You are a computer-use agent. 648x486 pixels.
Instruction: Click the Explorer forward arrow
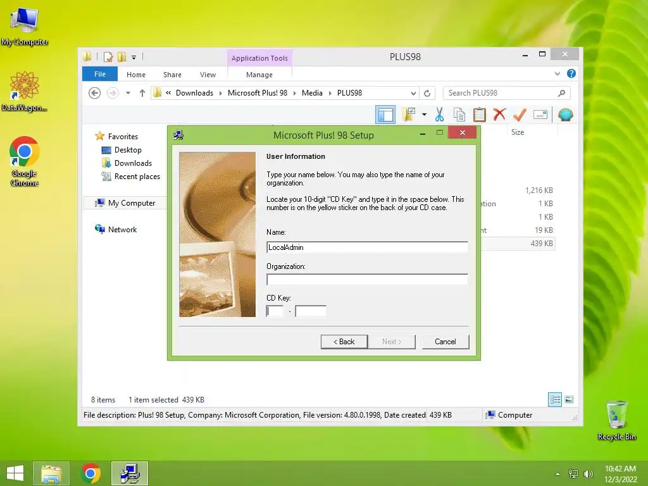click(x=113, y=93)
